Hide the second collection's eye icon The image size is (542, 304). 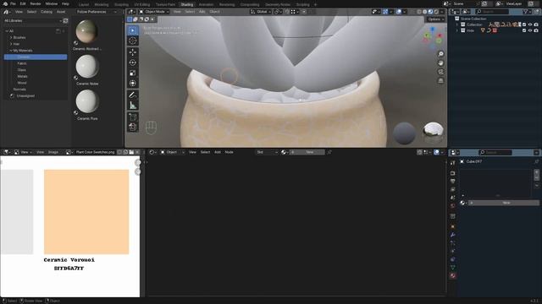click(x=530, y=30)
